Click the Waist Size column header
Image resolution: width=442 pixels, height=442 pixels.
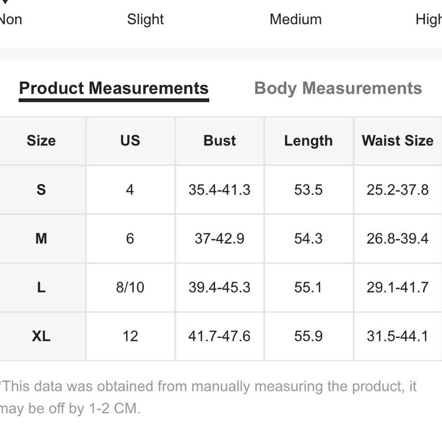pos(398,141)
